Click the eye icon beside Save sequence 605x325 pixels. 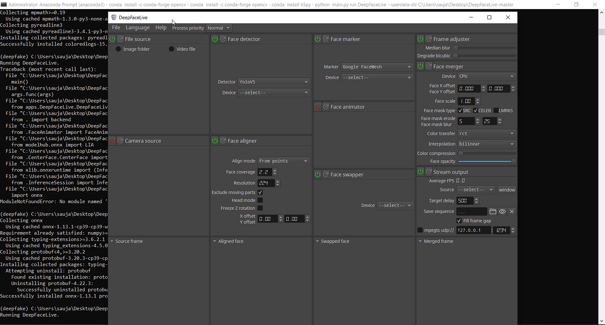(x=502, y=211)
